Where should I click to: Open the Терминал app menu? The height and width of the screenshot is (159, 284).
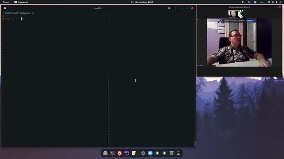21,2
